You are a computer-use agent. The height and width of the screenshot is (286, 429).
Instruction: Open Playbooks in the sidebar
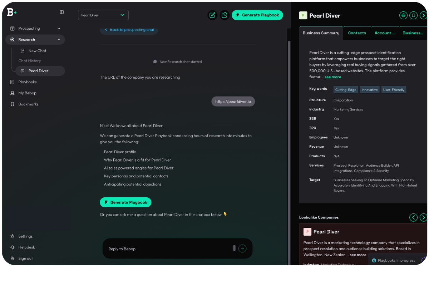28,82
